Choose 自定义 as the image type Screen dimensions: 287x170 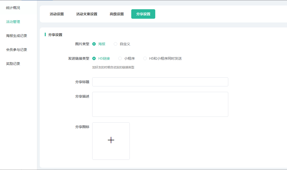click(115, 44)
